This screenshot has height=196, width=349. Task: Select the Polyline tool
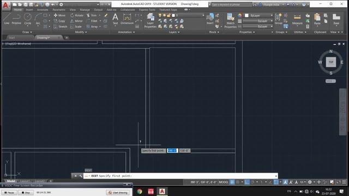(x=16, y=19)
